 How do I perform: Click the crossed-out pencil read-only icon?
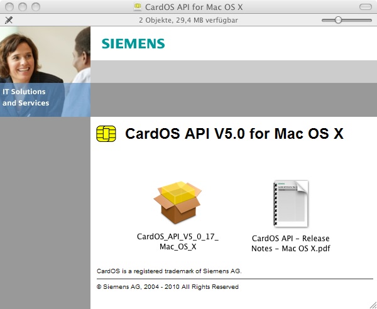[x=8, y=20]
